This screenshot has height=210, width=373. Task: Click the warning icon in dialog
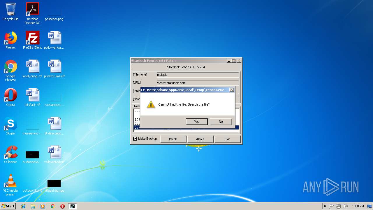(151, 104)
